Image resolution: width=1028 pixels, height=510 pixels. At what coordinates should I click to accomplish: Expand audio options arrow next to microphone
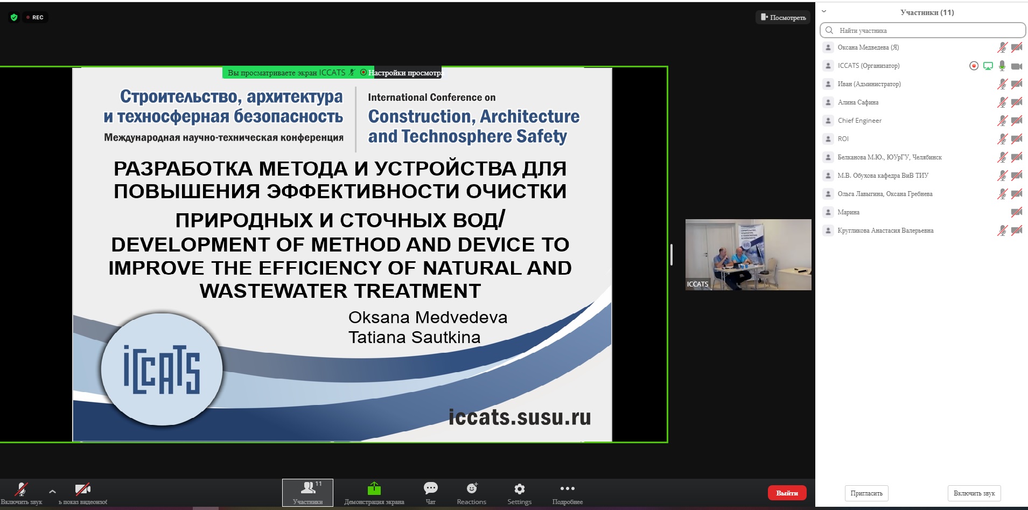pyautogui.click(x=52, y=491)
